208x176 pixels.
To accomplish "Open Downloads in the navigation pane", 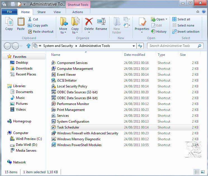I will click(x=21, y=68).
